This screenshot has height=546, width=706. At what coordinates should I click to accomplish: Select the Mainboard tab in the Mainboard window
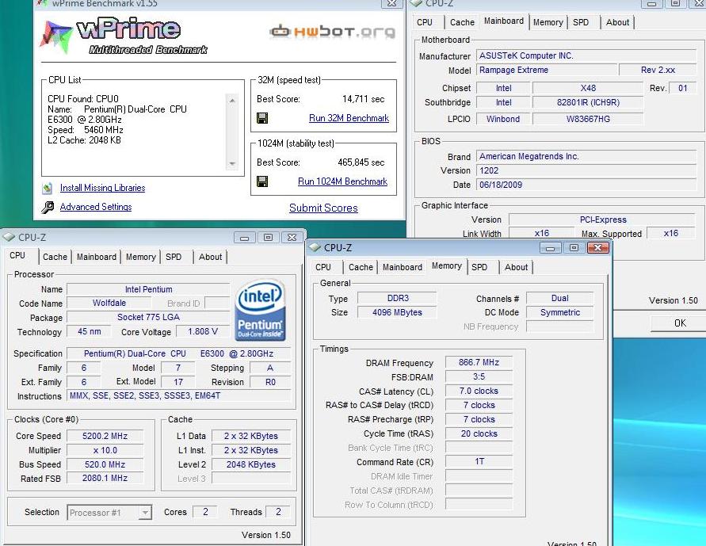(x=503, y=21)
